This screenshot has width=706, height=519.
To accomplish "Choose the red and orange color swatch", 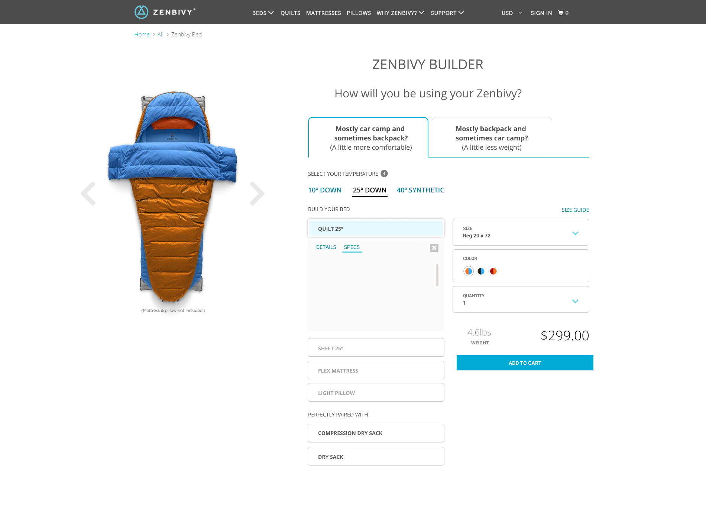I will [x=493, y=271].
